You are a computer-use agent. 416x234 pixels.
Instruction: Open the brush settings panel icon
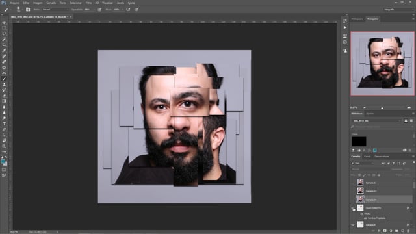pyautogui.click(x=28, y=10)
